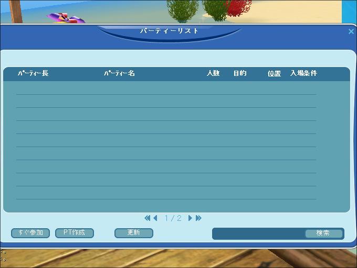
Task: Jump to last page of party list
Action: pyautogui.click(x=198, y=218)
